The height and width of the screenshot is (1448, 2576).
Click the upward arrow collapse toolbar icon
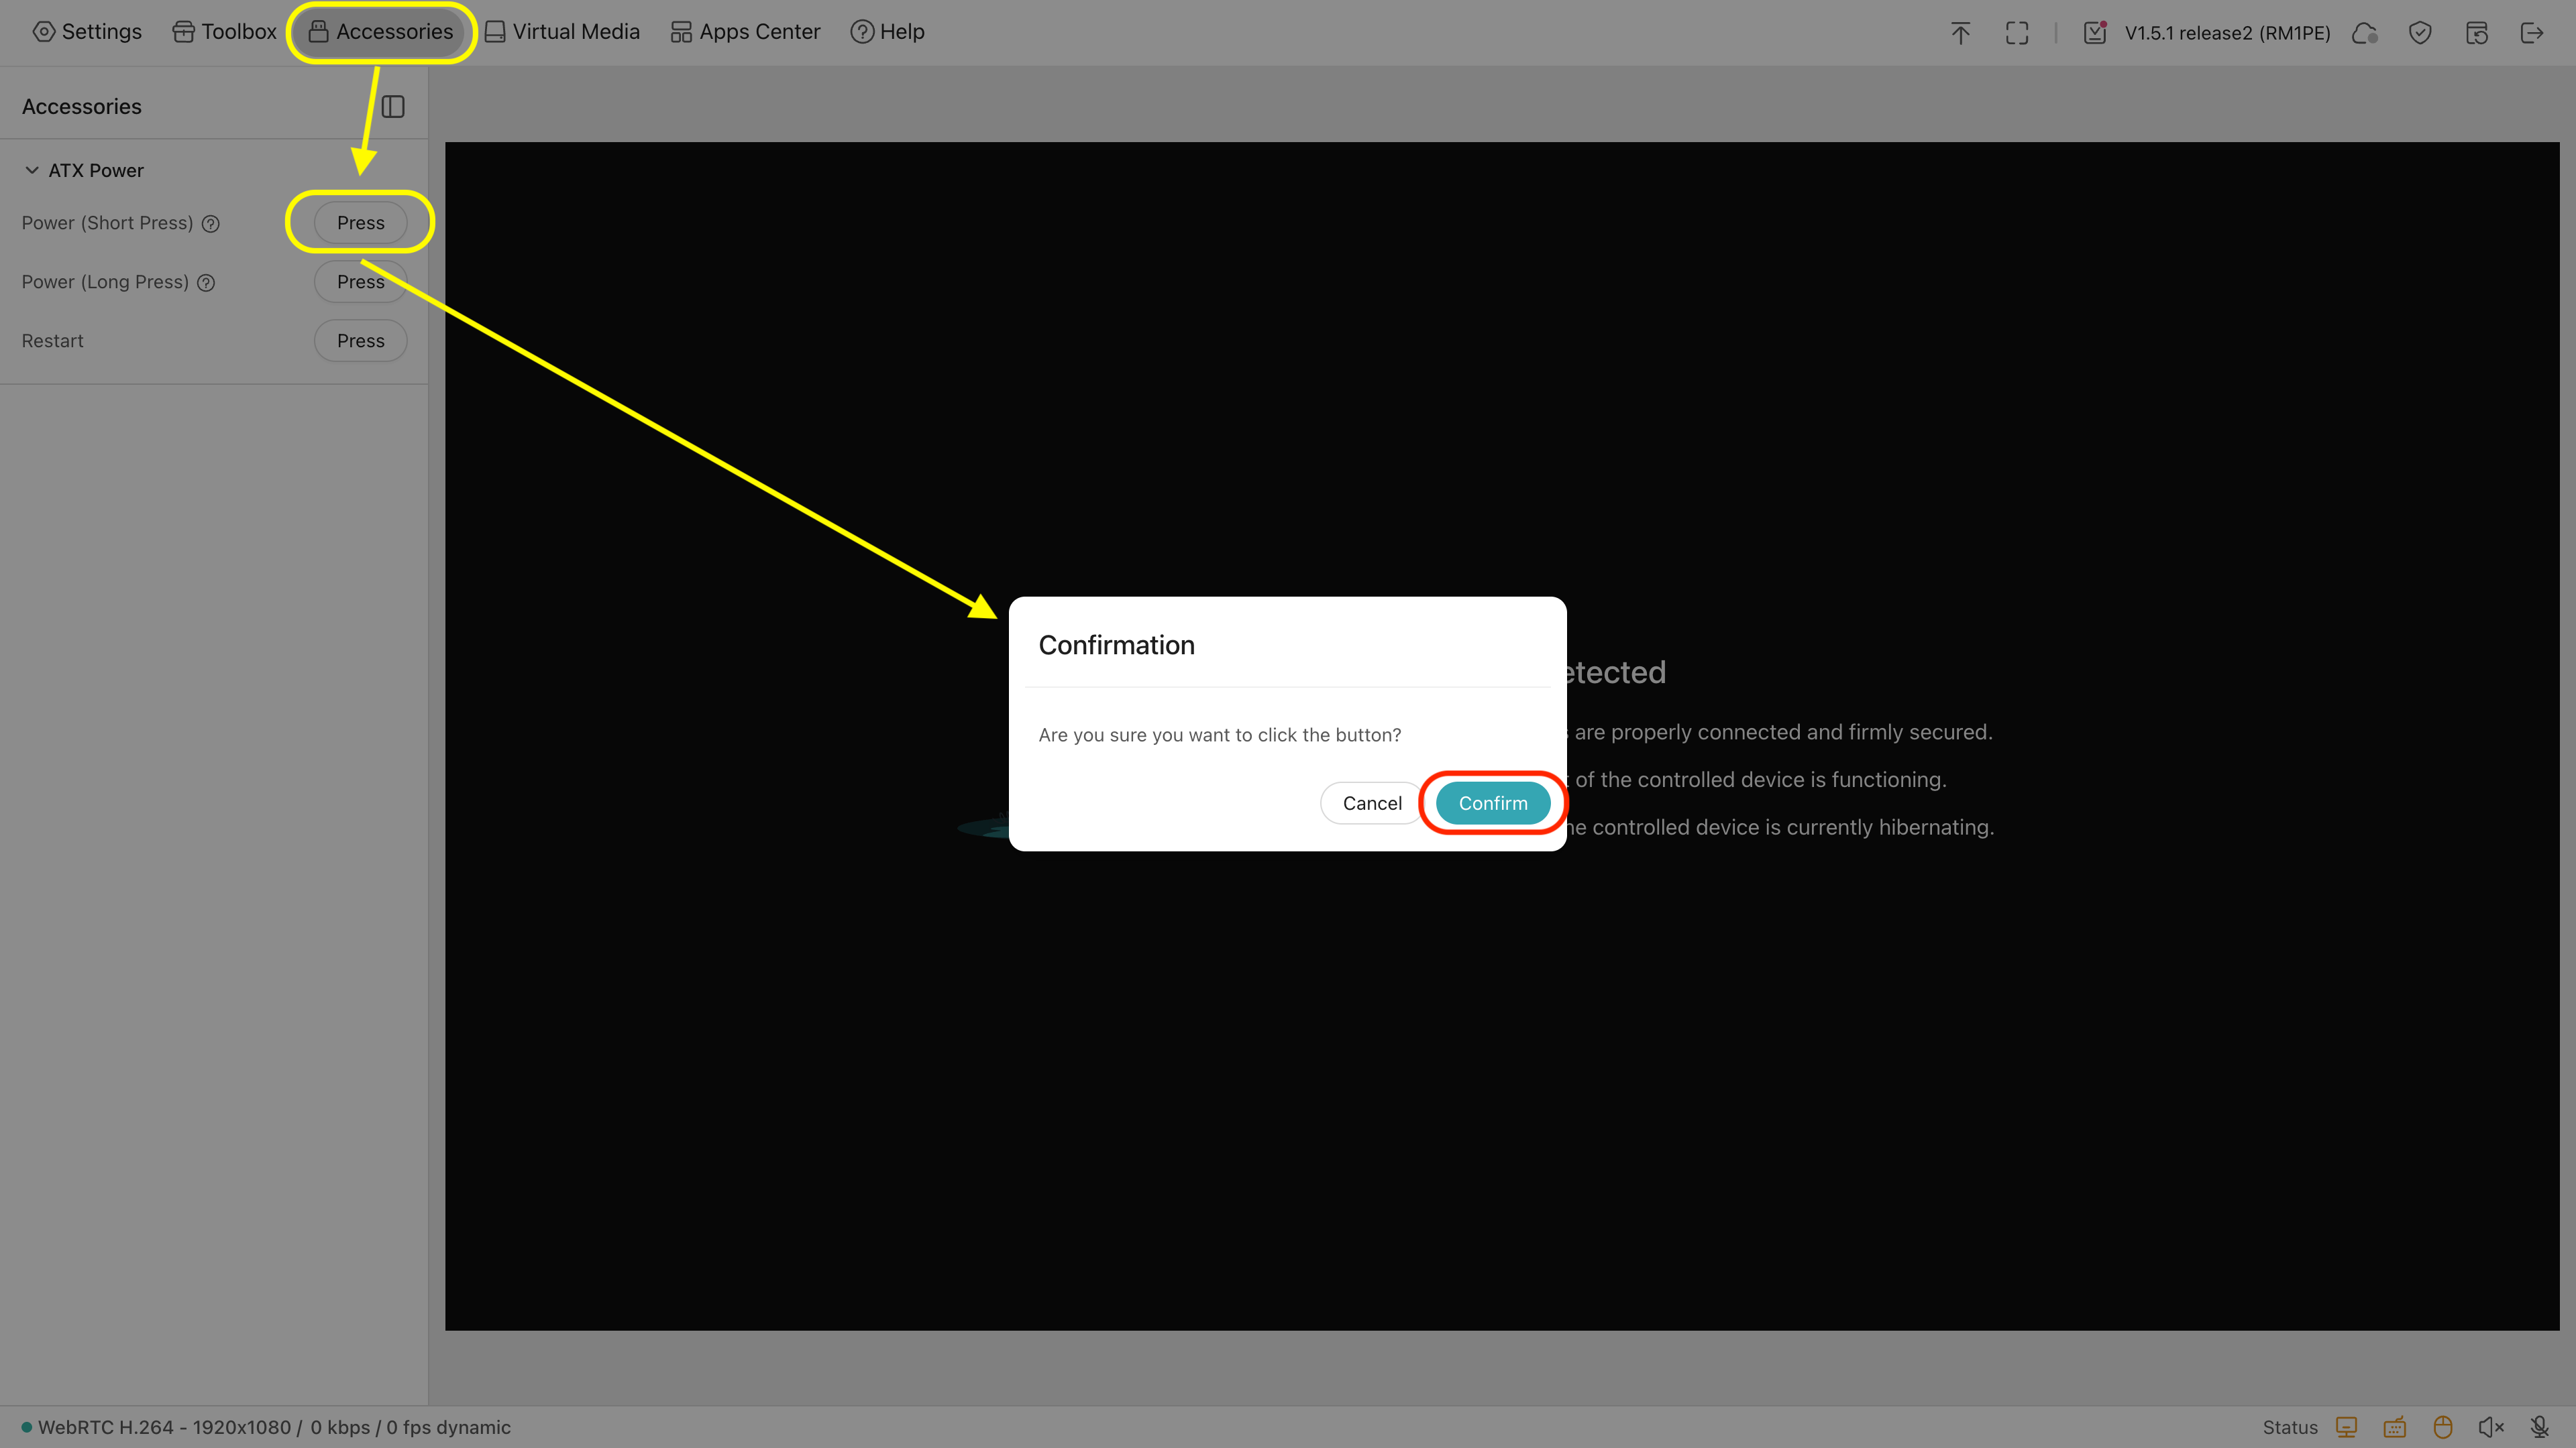tap(1960, 33)
